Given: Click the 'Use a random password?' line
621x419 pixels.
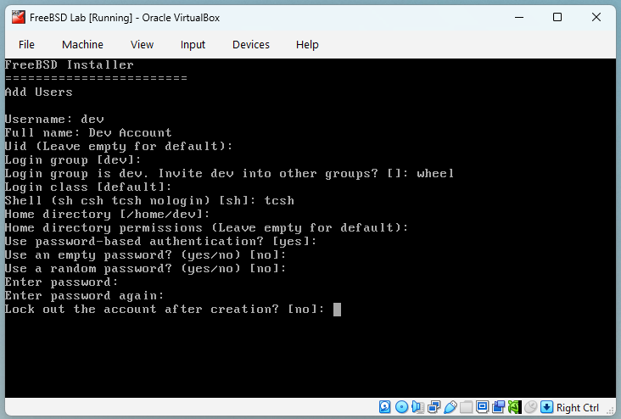Looking at the screenshot, I should 145,268.
